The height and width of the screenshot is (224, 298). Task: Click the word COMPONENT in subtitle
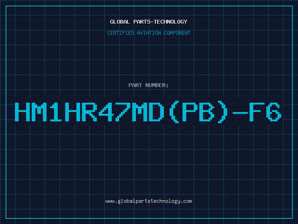(x=177, y=33)
